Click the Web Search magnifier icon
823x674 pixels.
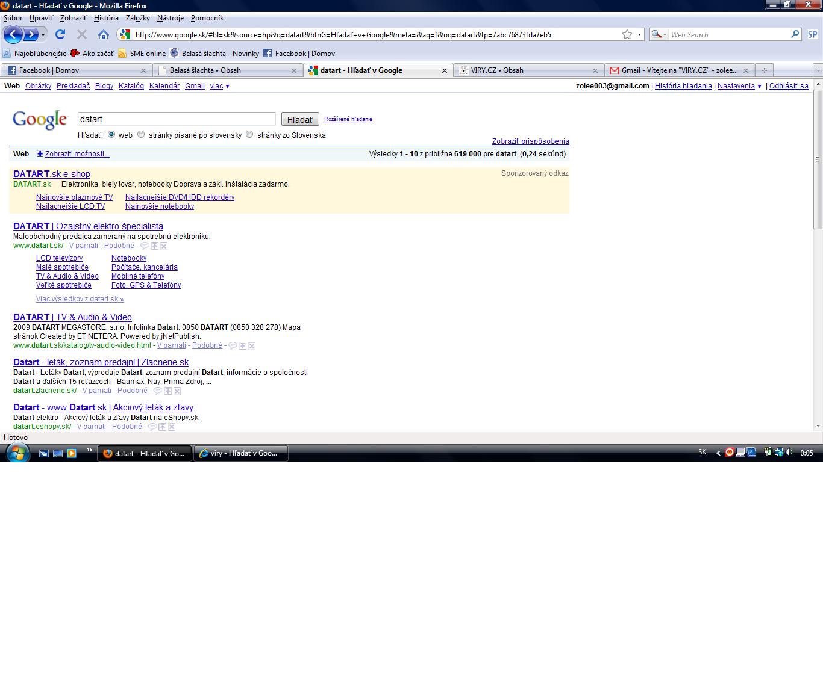pyautogui.click(x=795, y=34)
